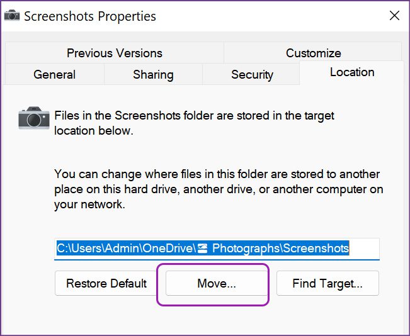410x336 pixels.
Task: Click the small icon inside the folder path
Action: [203, 248]
